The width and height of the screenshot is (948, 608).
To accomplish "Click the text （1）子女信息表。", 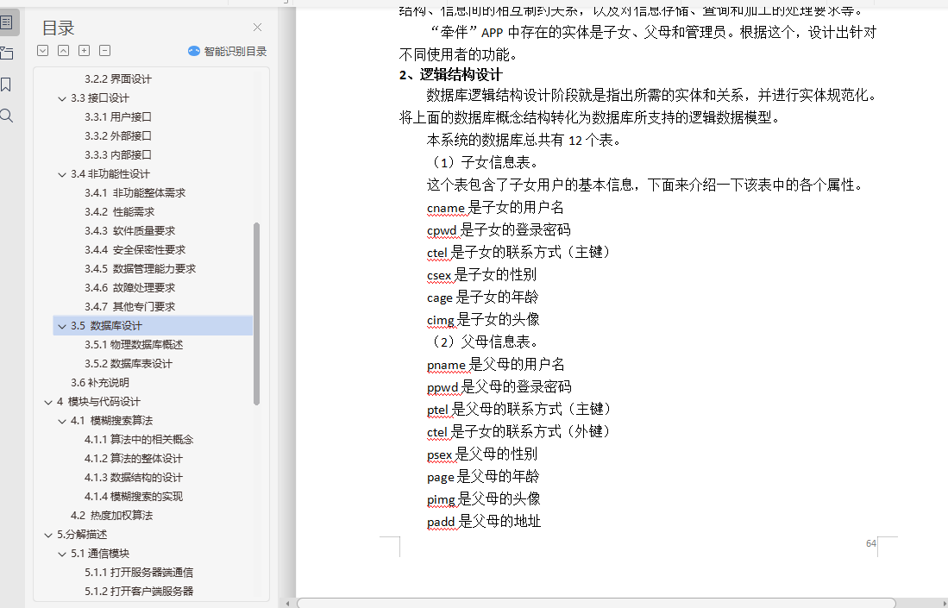I will [482, 163].
